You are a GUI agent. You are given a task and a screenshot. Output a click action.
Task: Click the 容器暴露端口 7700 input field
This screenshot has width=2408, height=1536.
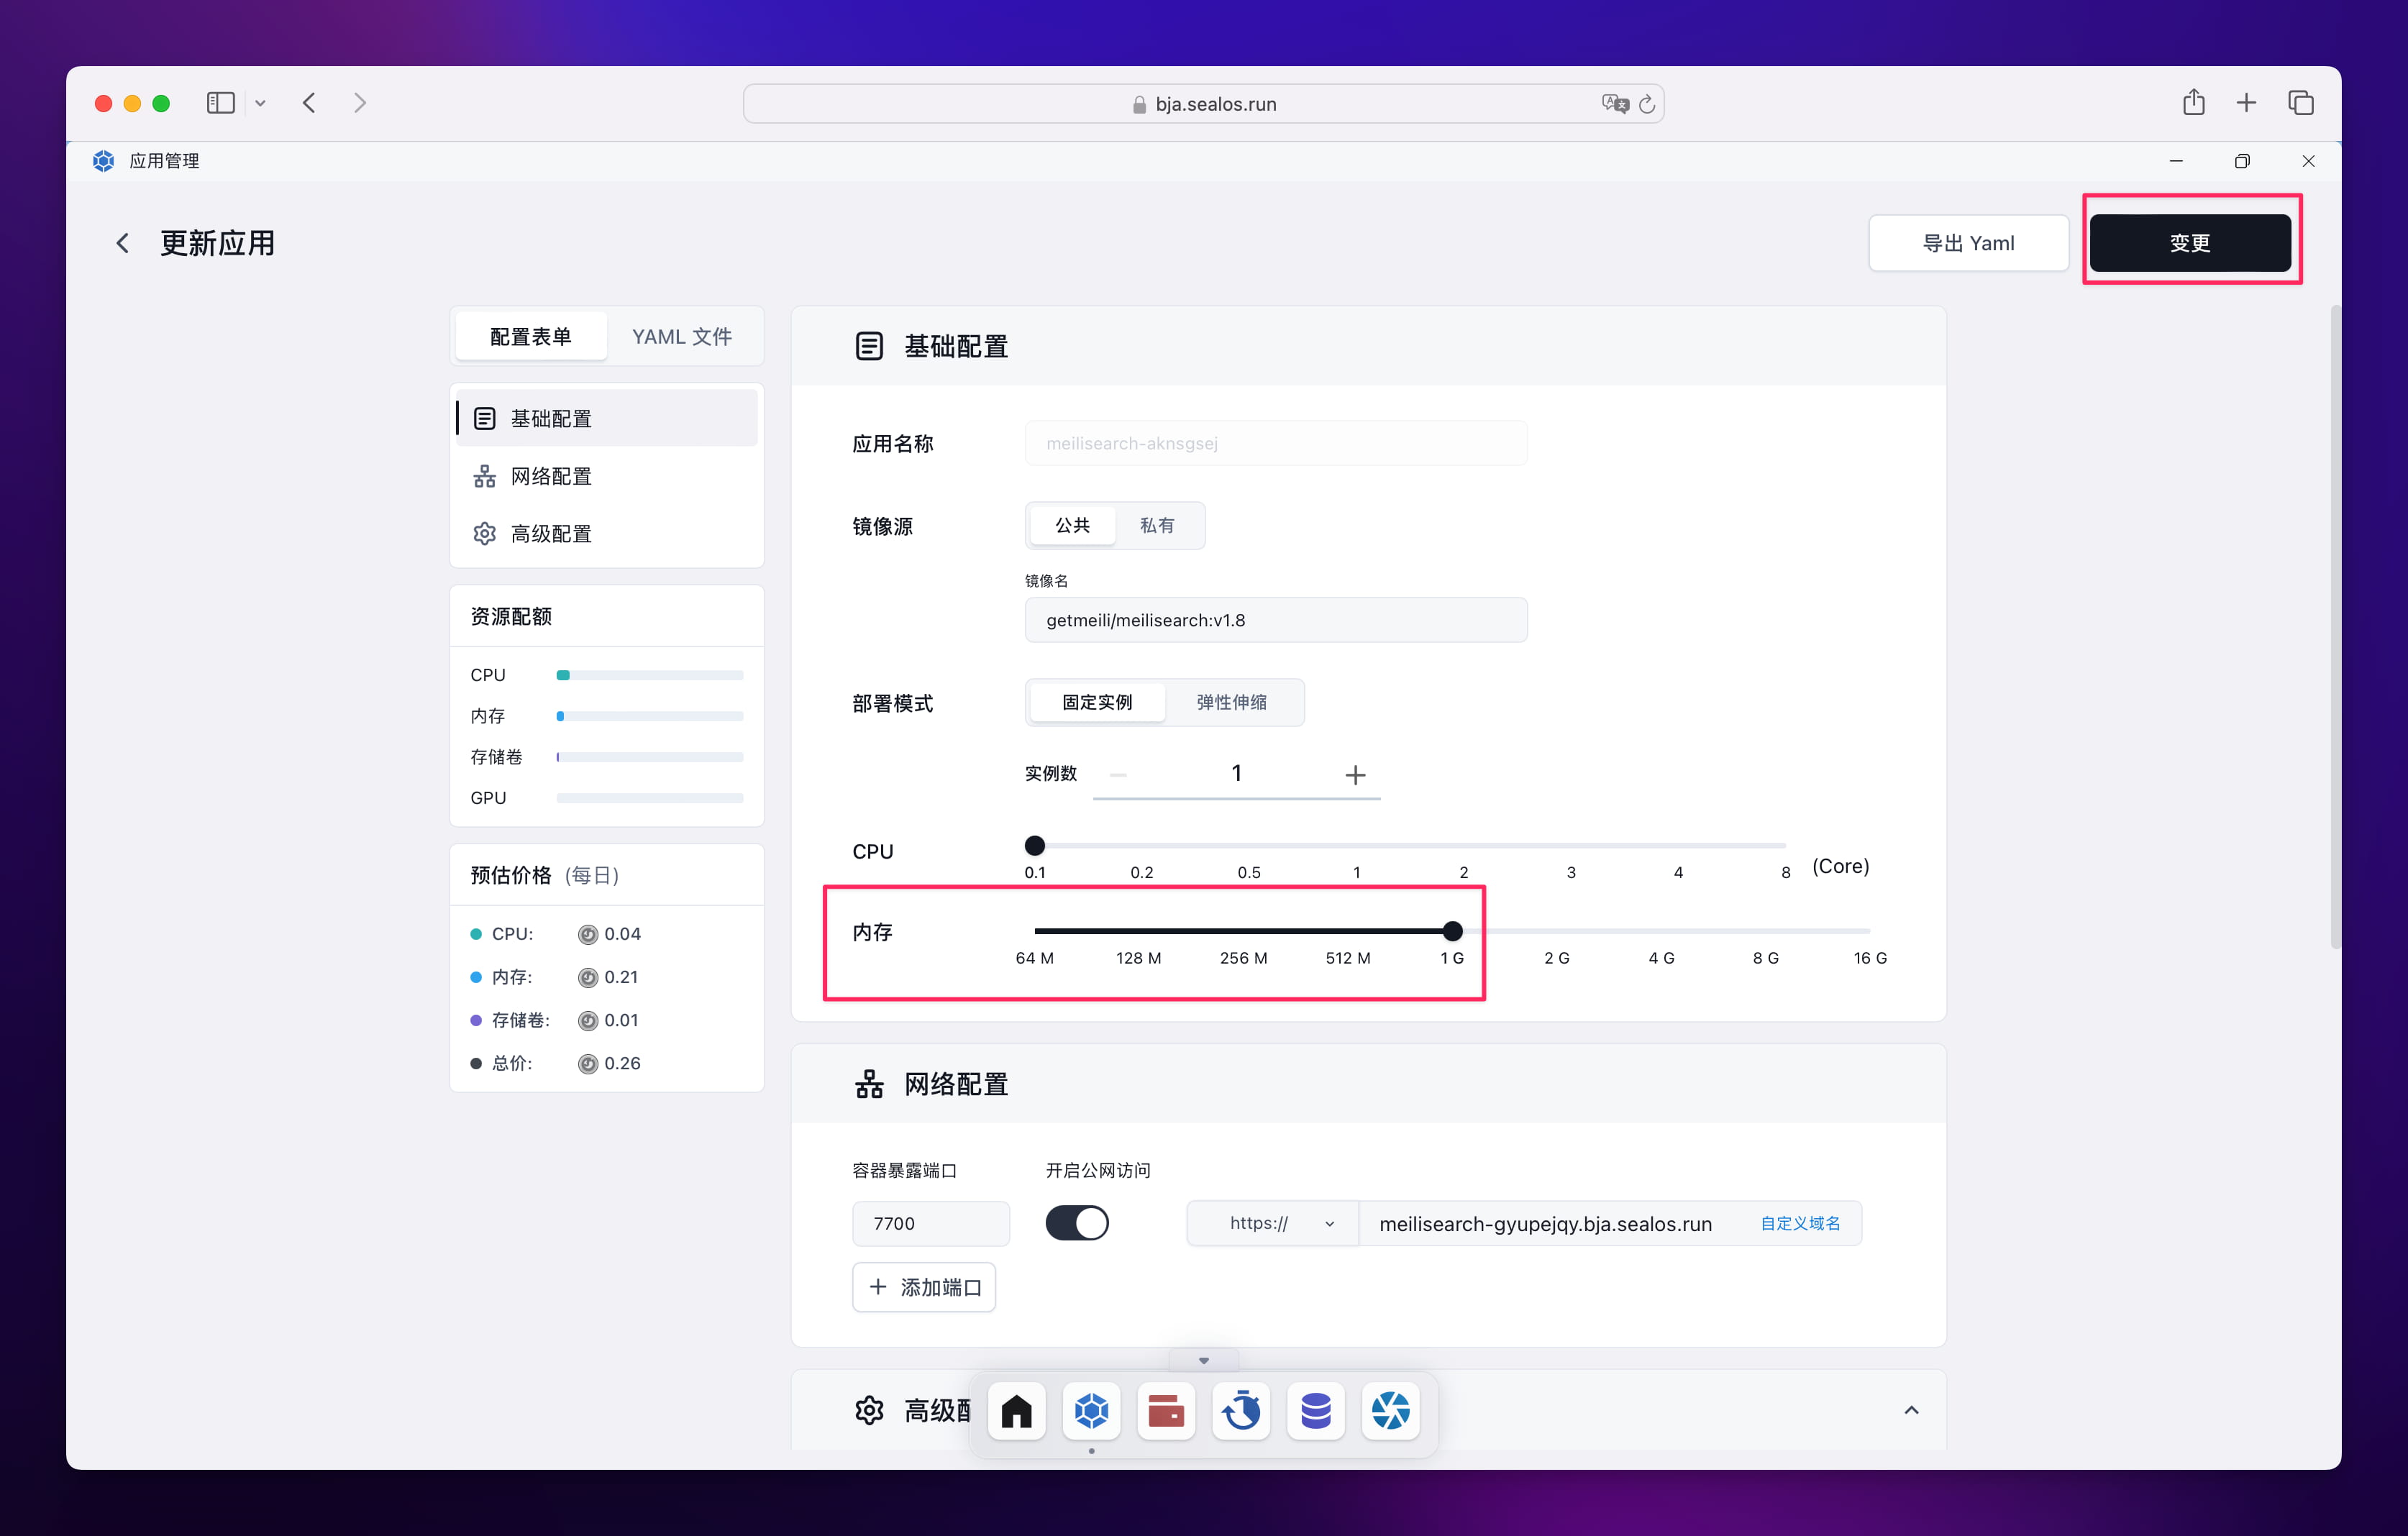click(931, 1223)
